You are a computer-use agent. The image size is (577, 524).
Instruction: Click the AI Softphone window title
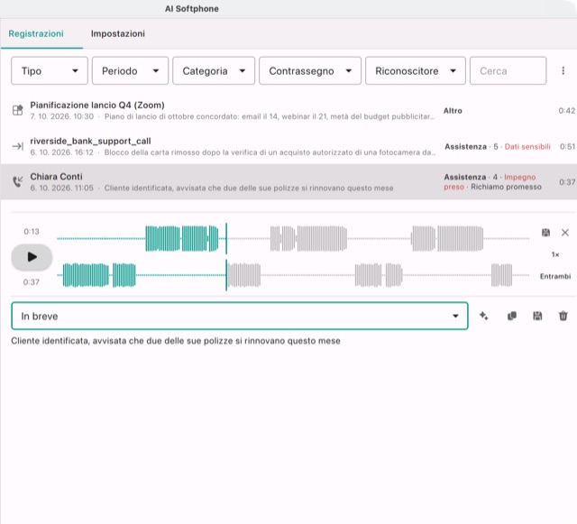pyautogui.click(x=192, y=9)
